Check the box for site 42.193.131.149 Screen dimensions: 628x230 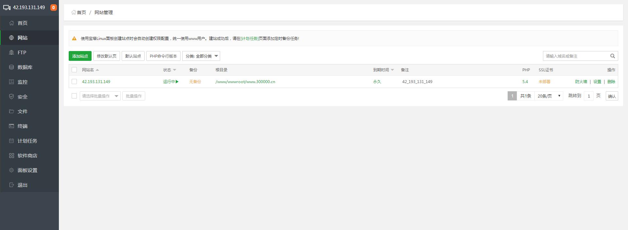click(x=74, y=81)
